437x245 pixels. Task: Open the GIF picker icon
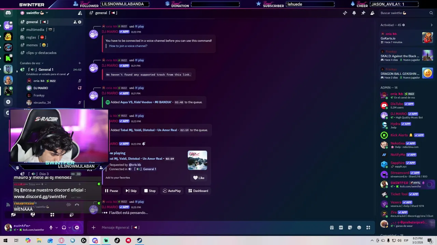pyautogui.click(x=341, y=228)
